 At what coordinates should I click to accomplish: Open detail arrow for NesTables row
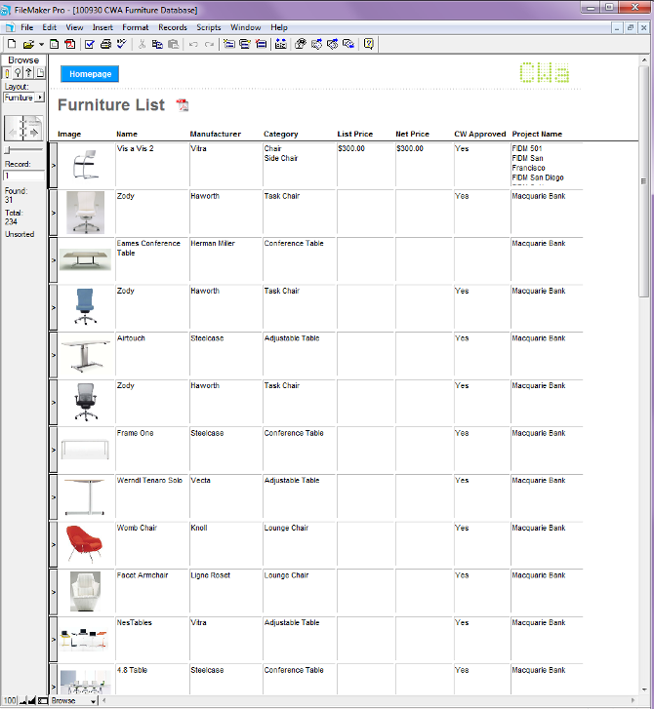[x=53, y=640]
